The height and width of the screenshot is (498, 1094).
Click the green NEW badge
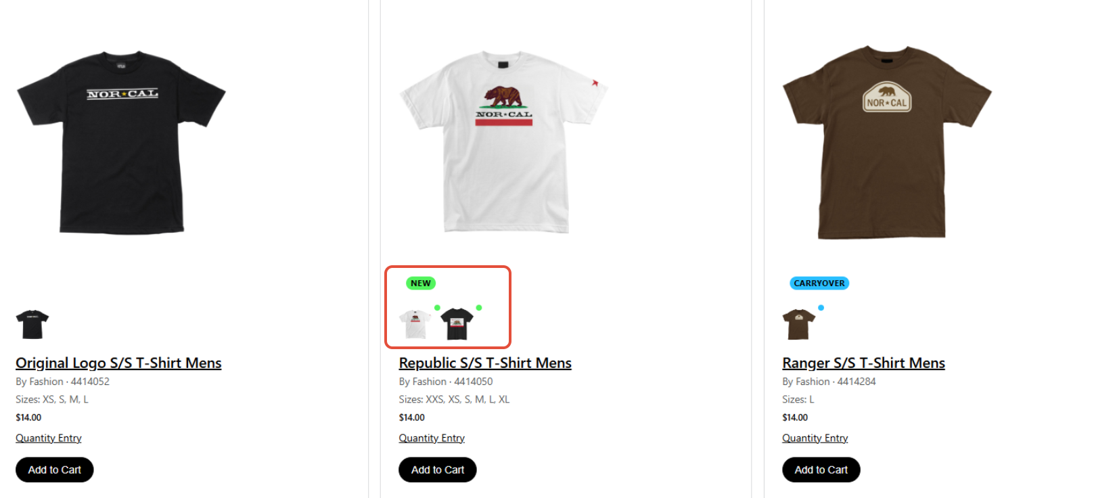point(421,283)
